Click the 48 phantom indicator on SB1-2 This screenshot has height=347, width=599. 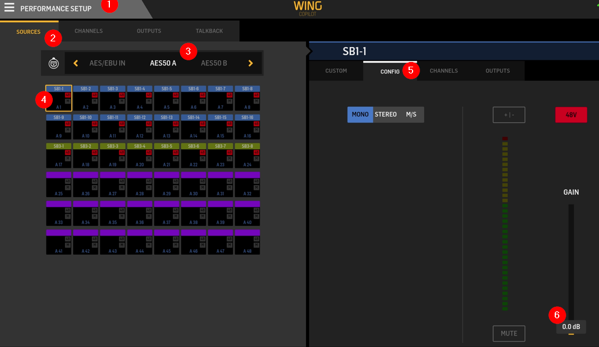pyautogui.click(x=94, y=95)
